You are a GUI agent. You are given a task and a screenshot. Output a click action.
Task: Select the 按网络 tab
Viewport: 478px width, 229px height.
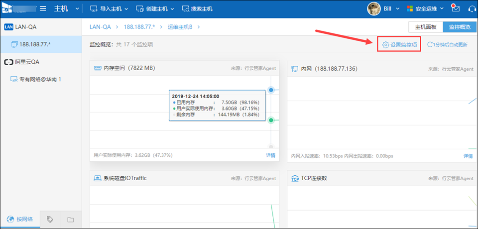coord(20,219)
